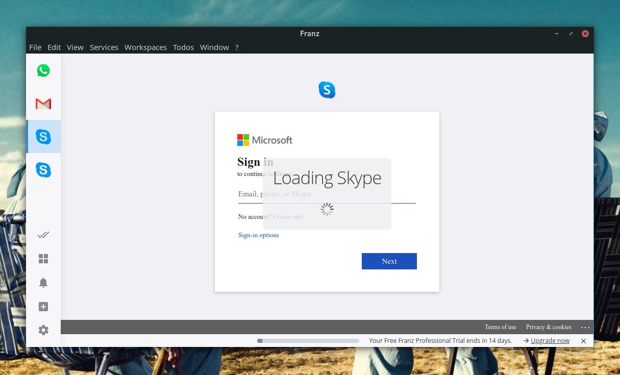The width and height of the screenshot is (620, 375).
Task: Open the Sign-in options link
Action: [258, 235]
